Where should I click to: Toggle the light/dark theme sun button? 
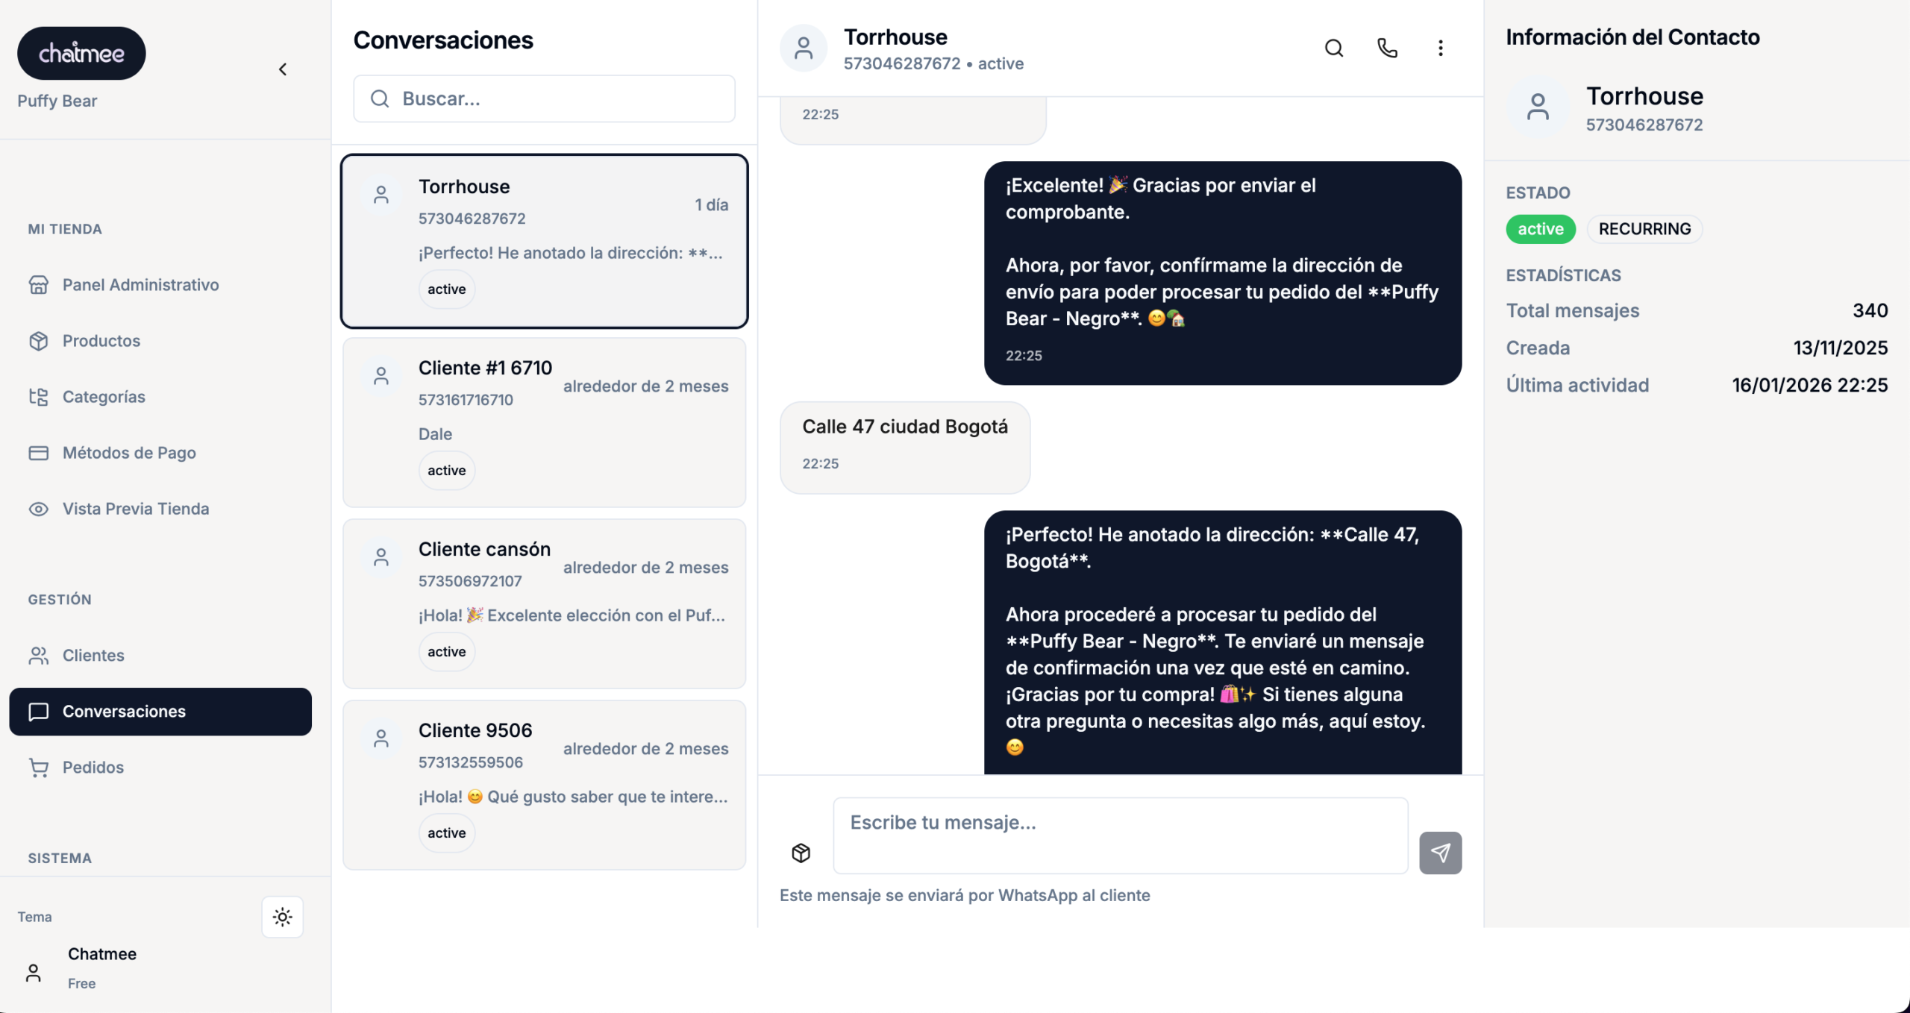coord(282,917)
